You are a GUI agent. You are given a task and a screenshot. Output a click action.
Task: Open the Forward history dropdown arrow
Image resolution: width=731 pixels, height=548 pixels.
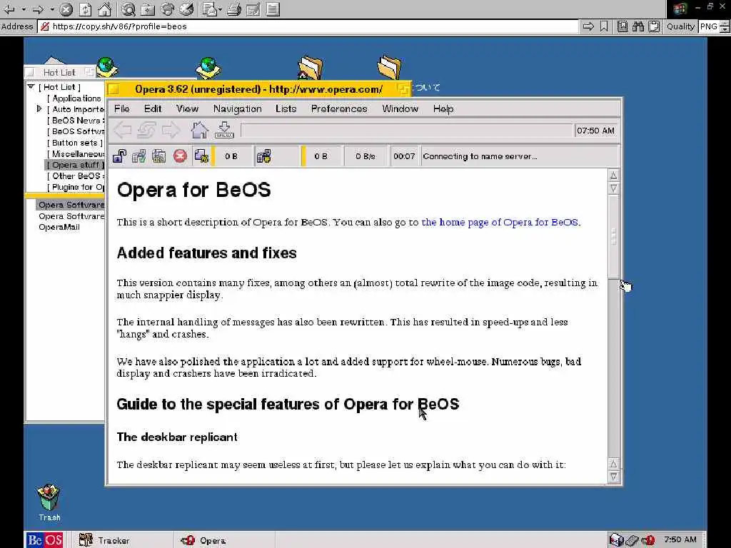[51, 9]
